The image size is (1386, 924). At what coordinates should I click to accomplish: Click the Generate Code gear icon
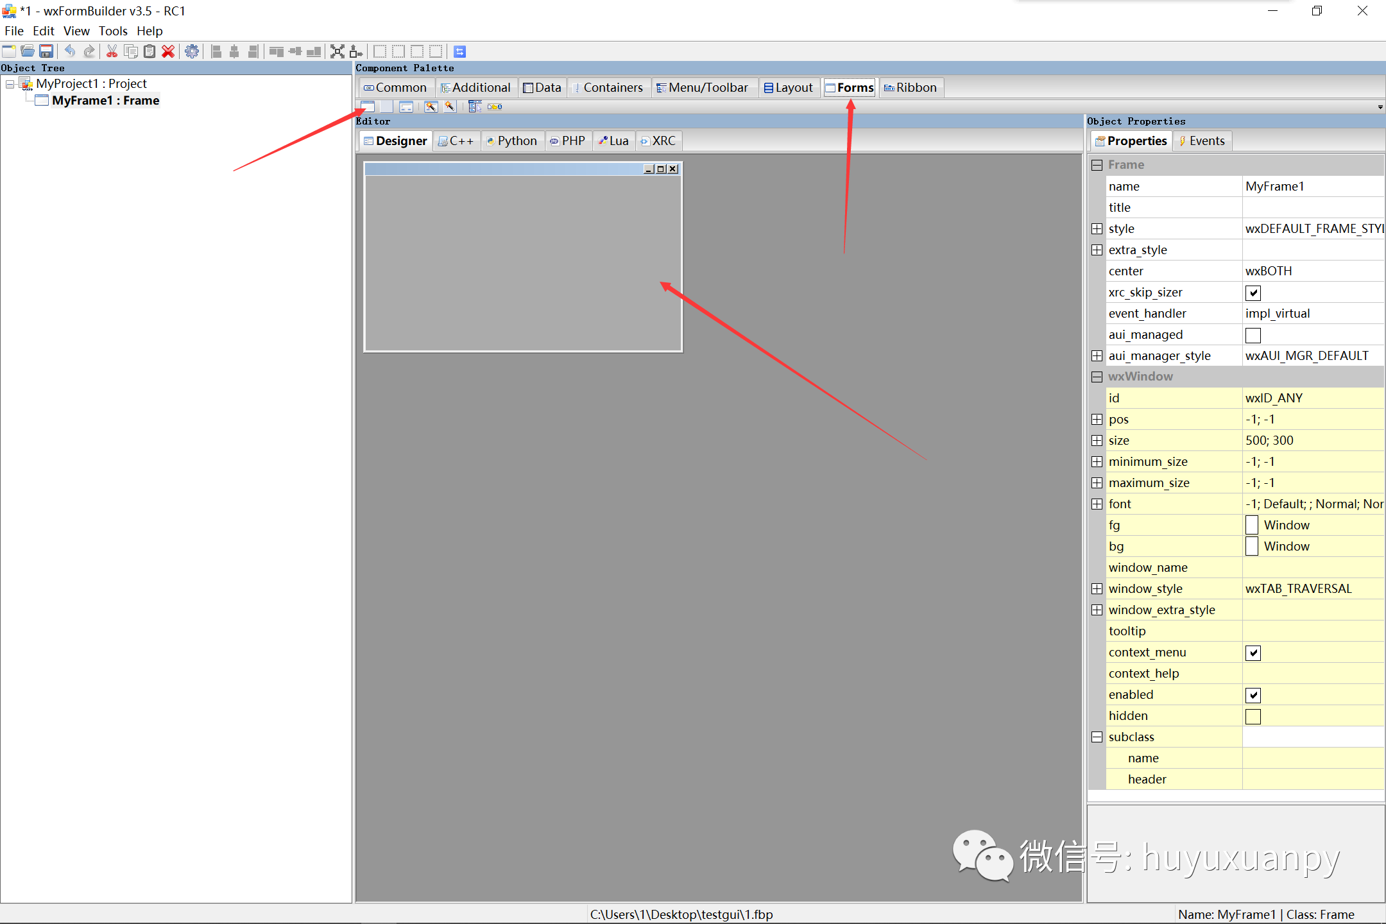192,51
